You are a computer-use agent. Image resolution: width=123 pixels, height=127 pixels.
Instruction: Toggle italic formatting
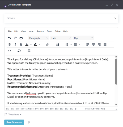pyautogui.click(x=15, y=44)
